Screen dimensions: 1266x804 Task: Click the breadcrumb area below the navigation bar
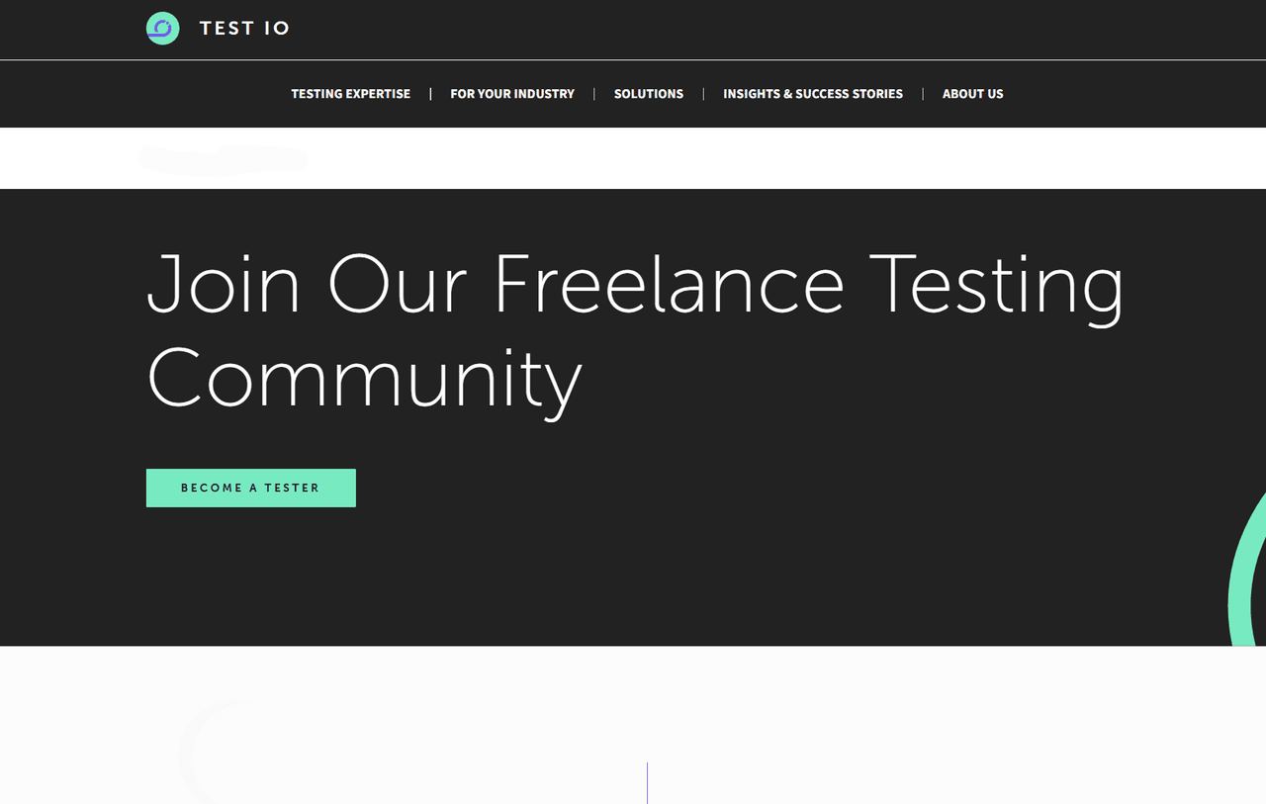pyautogui.click(x=223, y=159)
